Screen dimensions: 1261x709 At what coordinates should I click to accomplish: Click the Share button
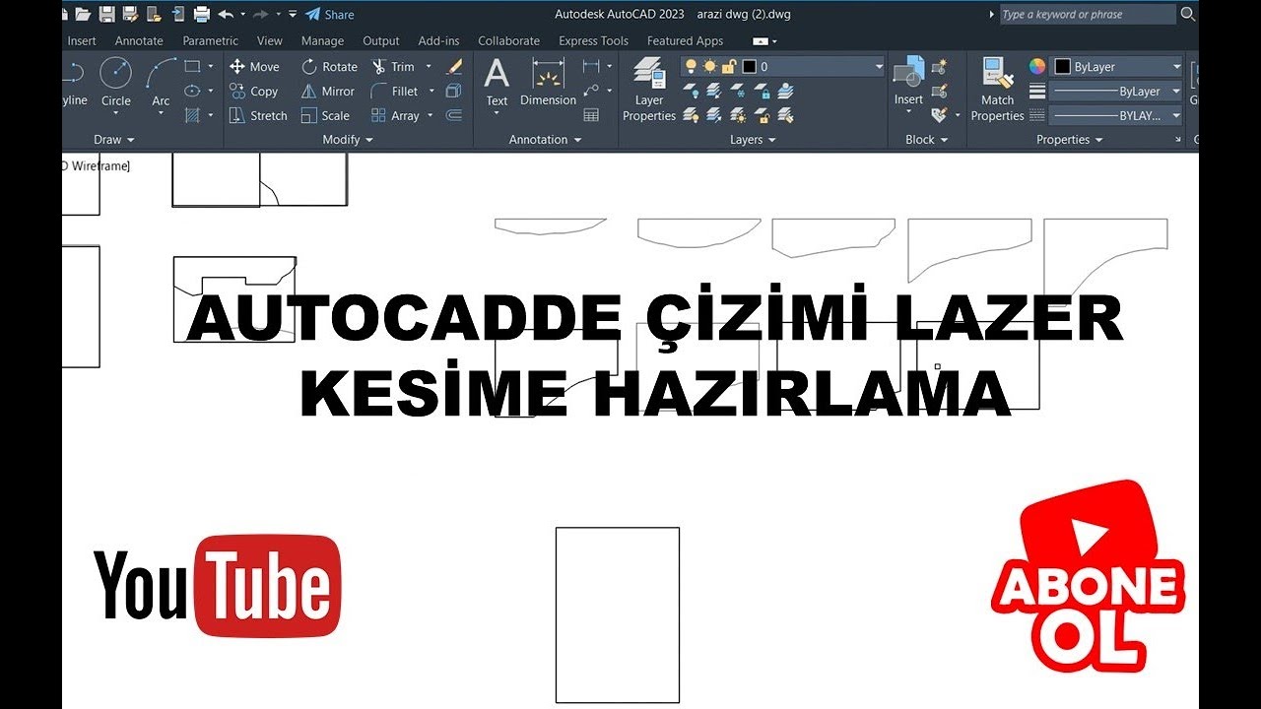coord(330,14)
